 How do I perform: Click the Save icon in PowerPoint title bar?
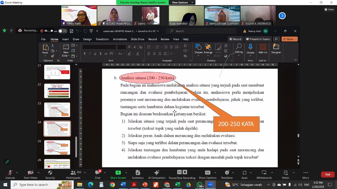click(71, 31)
